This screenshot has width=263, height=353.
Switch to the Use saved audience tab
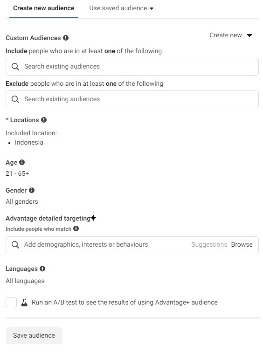(x=121, y=8)
